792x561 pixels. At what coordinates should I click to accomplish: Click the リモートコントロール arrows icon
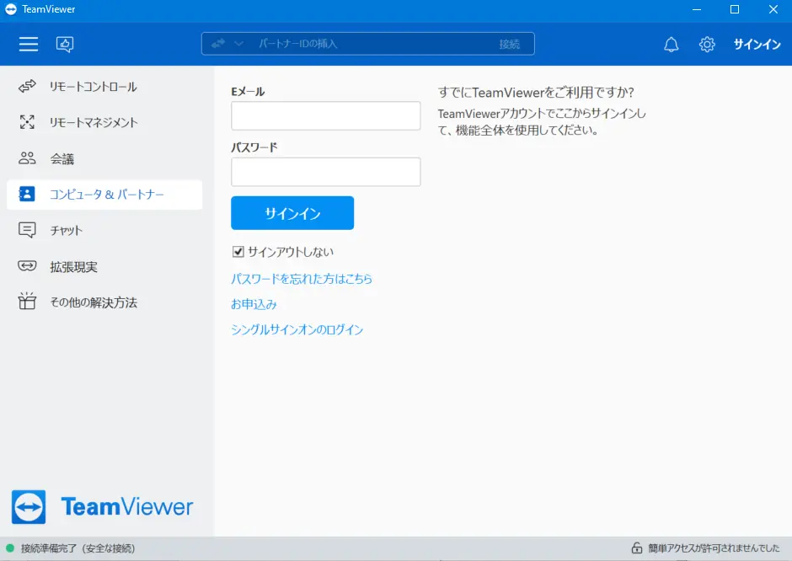coord(27,87)
